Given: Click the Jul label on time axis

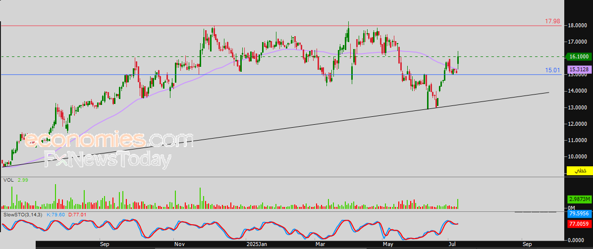Looking at the screenshot, I should coord(451,245).
